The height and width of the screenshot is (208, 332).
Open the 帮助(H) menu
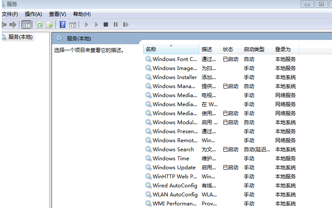[x=82, y=14]
